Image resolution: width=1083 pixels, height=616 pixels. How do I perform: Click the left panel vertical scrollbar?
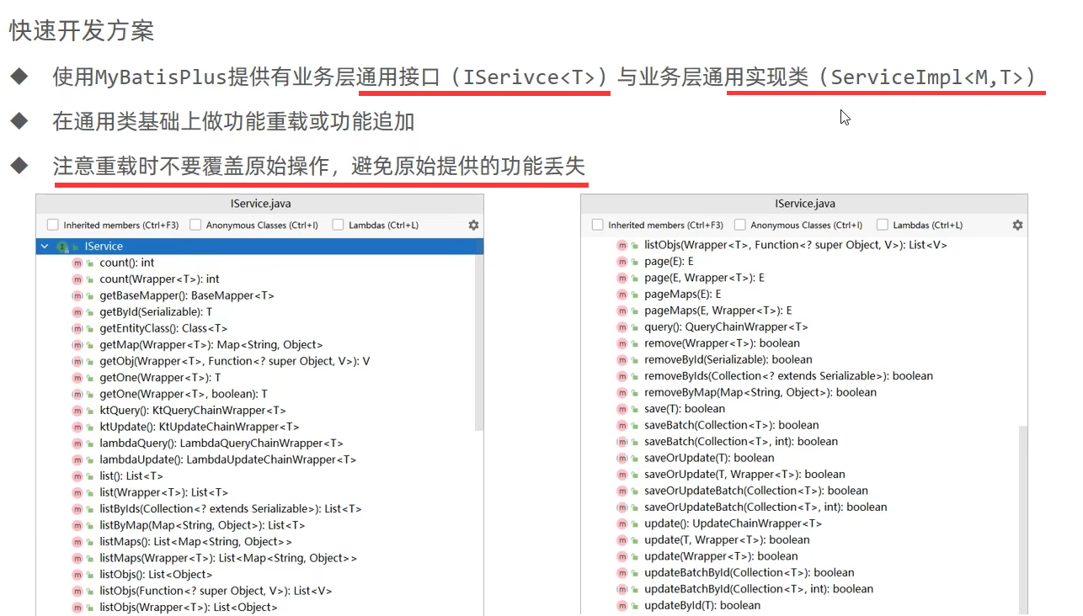(x=478, y=337)
